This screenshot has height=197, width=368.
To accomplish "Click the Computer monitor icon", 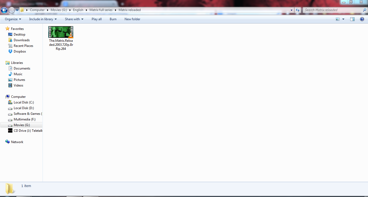I will click(8, 97).
